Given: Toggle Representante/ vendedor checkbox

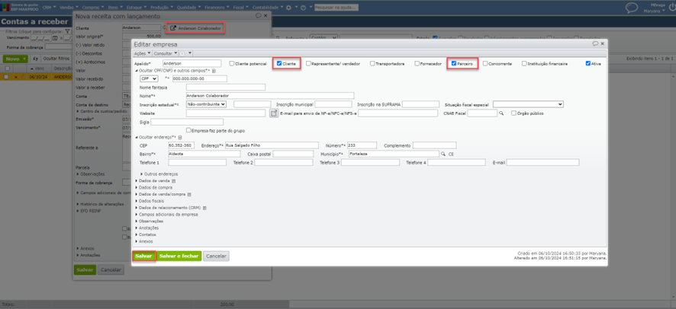Looking at the screenshot, I should pyautogui.click(x=308, y=63).
